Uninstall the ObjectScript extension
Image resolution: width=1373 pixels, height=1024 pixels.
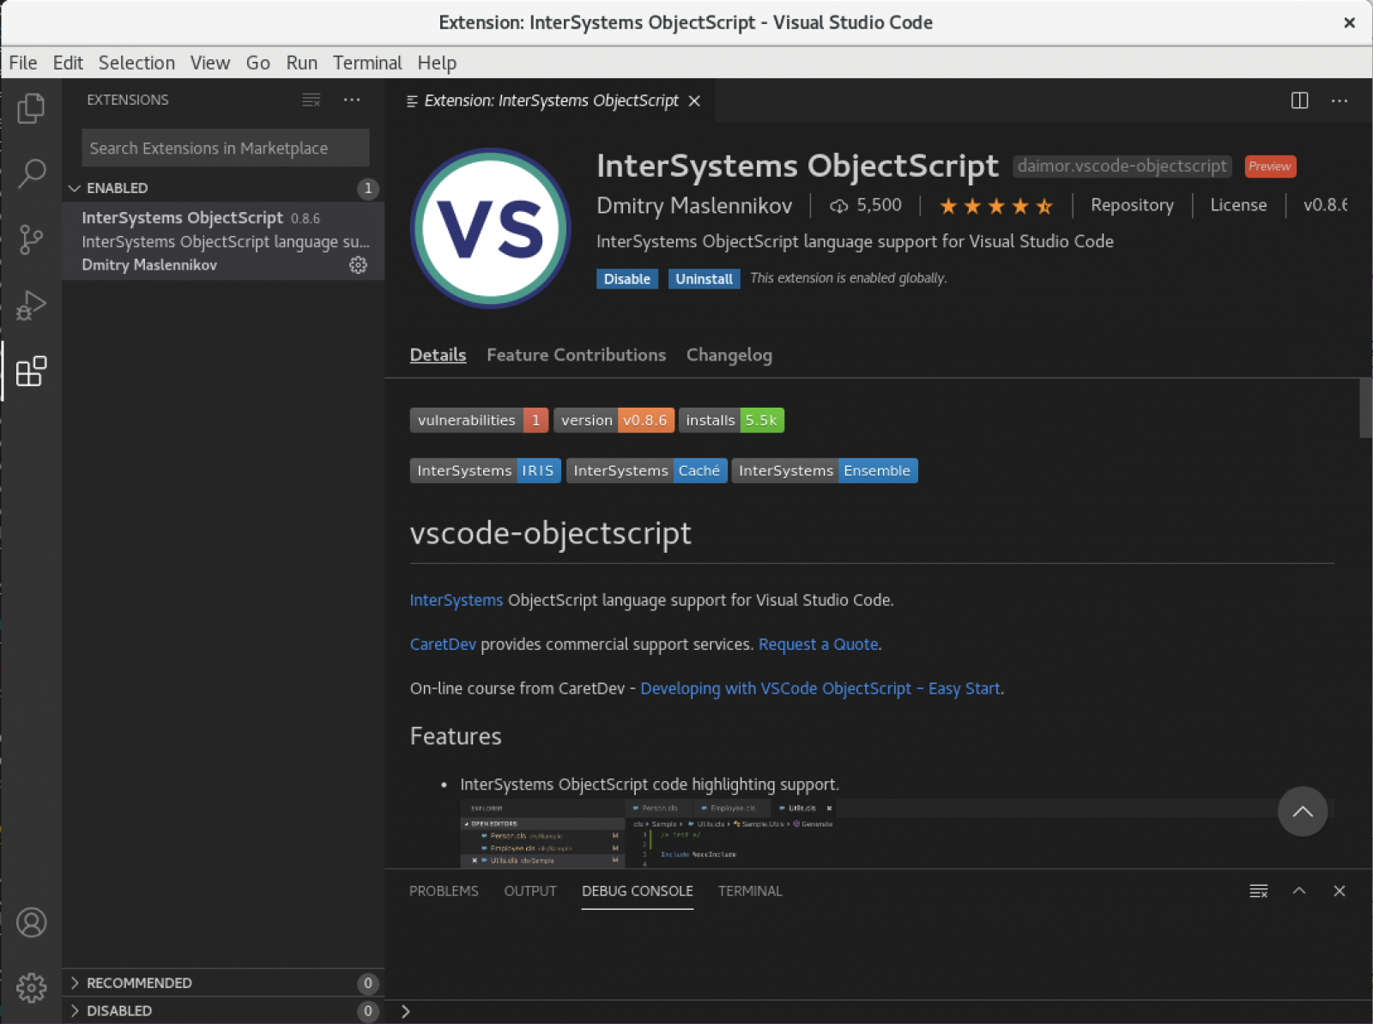pos(704,279)
